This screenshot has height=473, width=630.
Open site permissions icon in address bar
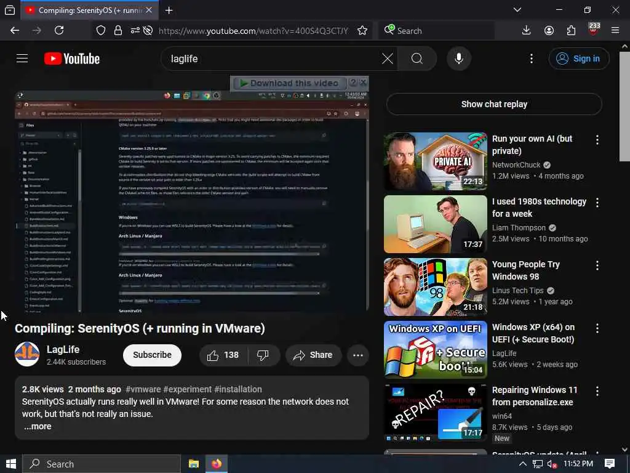tap(135, 31)
